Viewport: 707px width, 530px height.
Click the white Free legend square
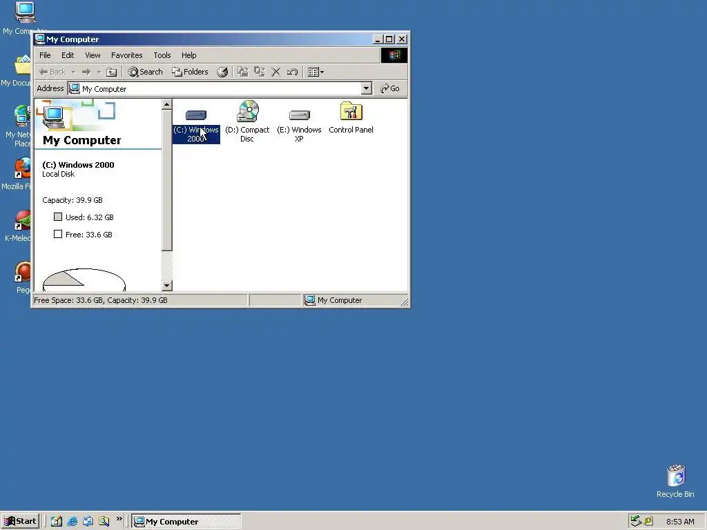pyautogui.click(x=58, y=234)
